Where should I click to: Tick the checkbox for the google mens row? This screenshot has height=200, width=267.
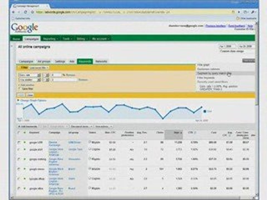19,169
